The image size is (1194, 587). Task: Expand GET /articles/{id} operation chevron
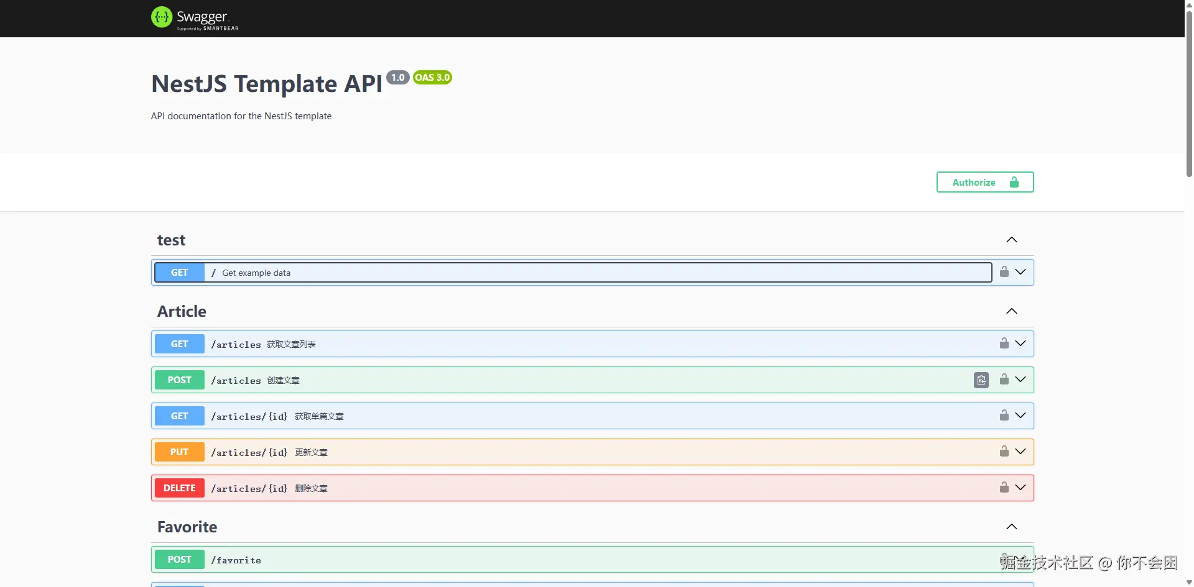[1020, 416]
